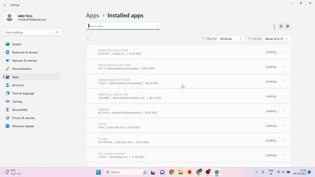Open more options for Adobe Photoshop 2023

click(283, 52)
